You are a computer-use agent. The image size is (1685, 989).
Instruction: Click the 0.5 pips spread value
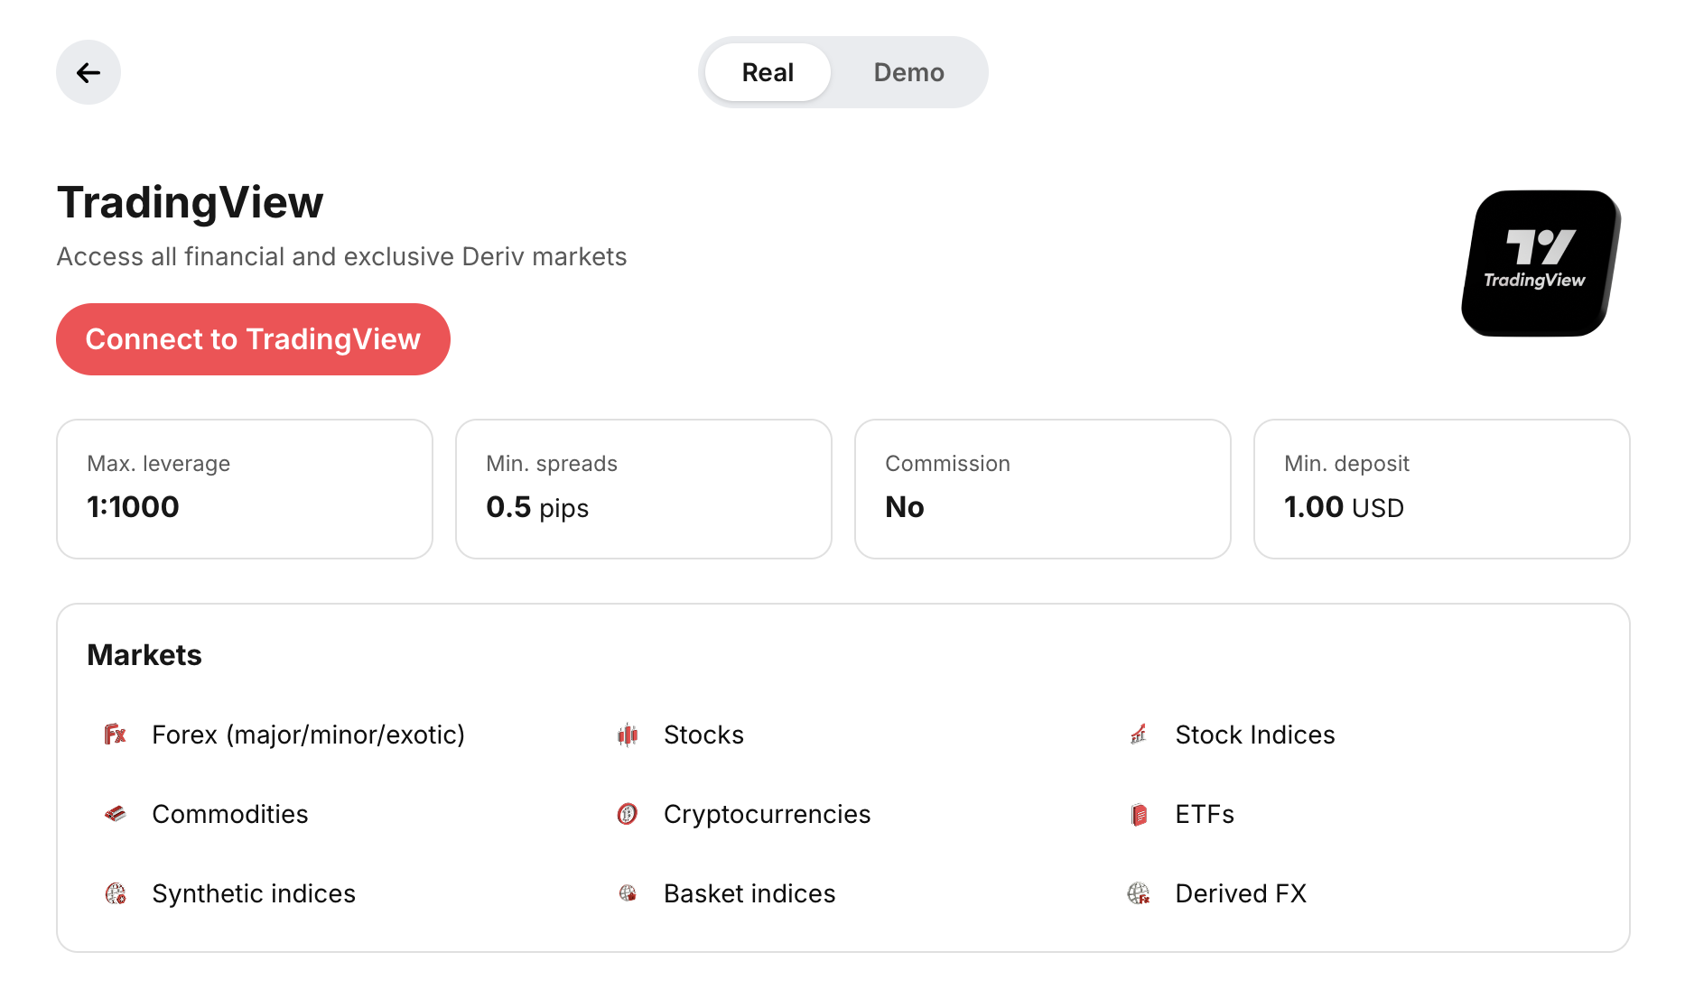[537, 508]
